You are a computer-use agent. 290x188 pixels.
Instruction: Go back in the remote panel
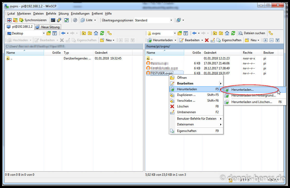194,33
